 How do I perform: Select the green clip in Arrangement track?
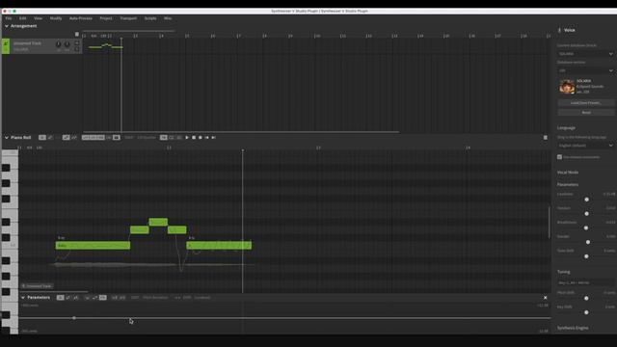105,46
